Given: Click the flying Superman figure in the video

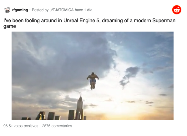Looking at the screenshot, I should [93, 81].
